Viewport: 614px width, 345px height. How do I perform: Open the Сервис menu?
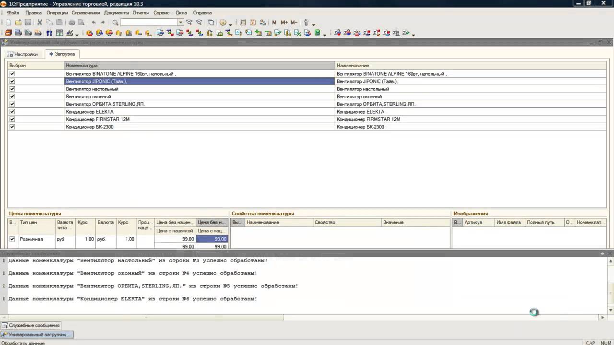(162, 13)
